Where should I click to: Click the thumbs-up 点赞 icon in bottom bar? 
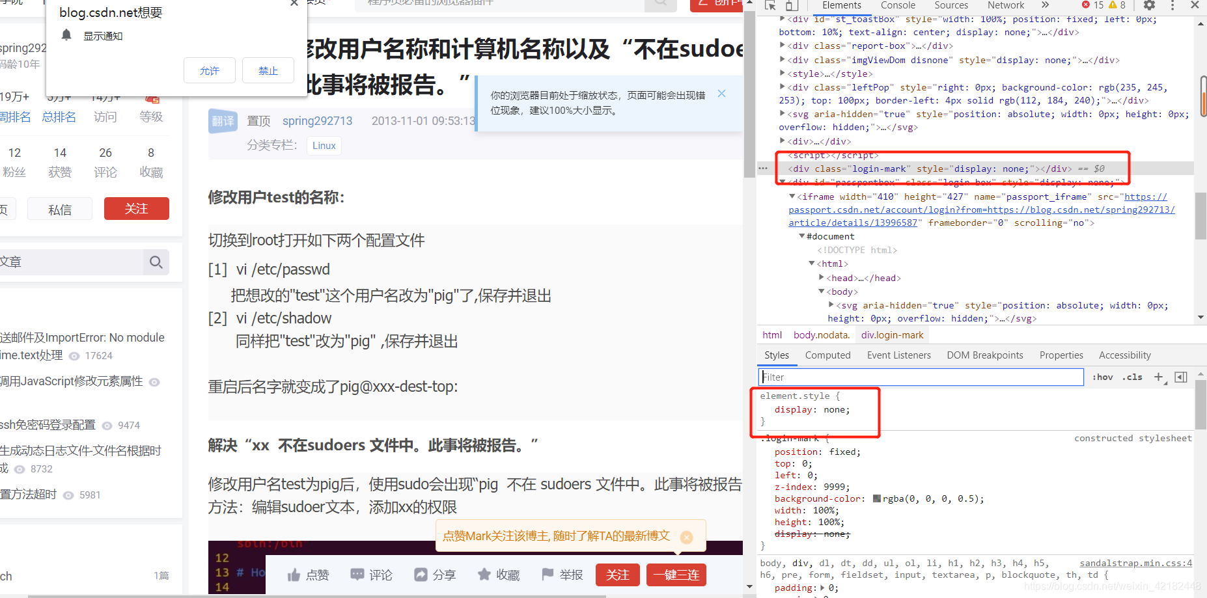[294, 575]
